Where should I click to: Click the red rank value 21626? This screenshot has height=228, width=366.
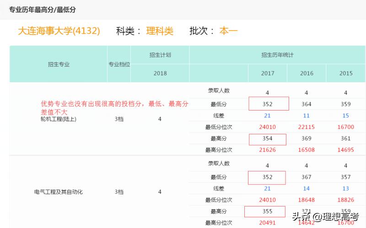pyautogui.click(x=268, y=150)
